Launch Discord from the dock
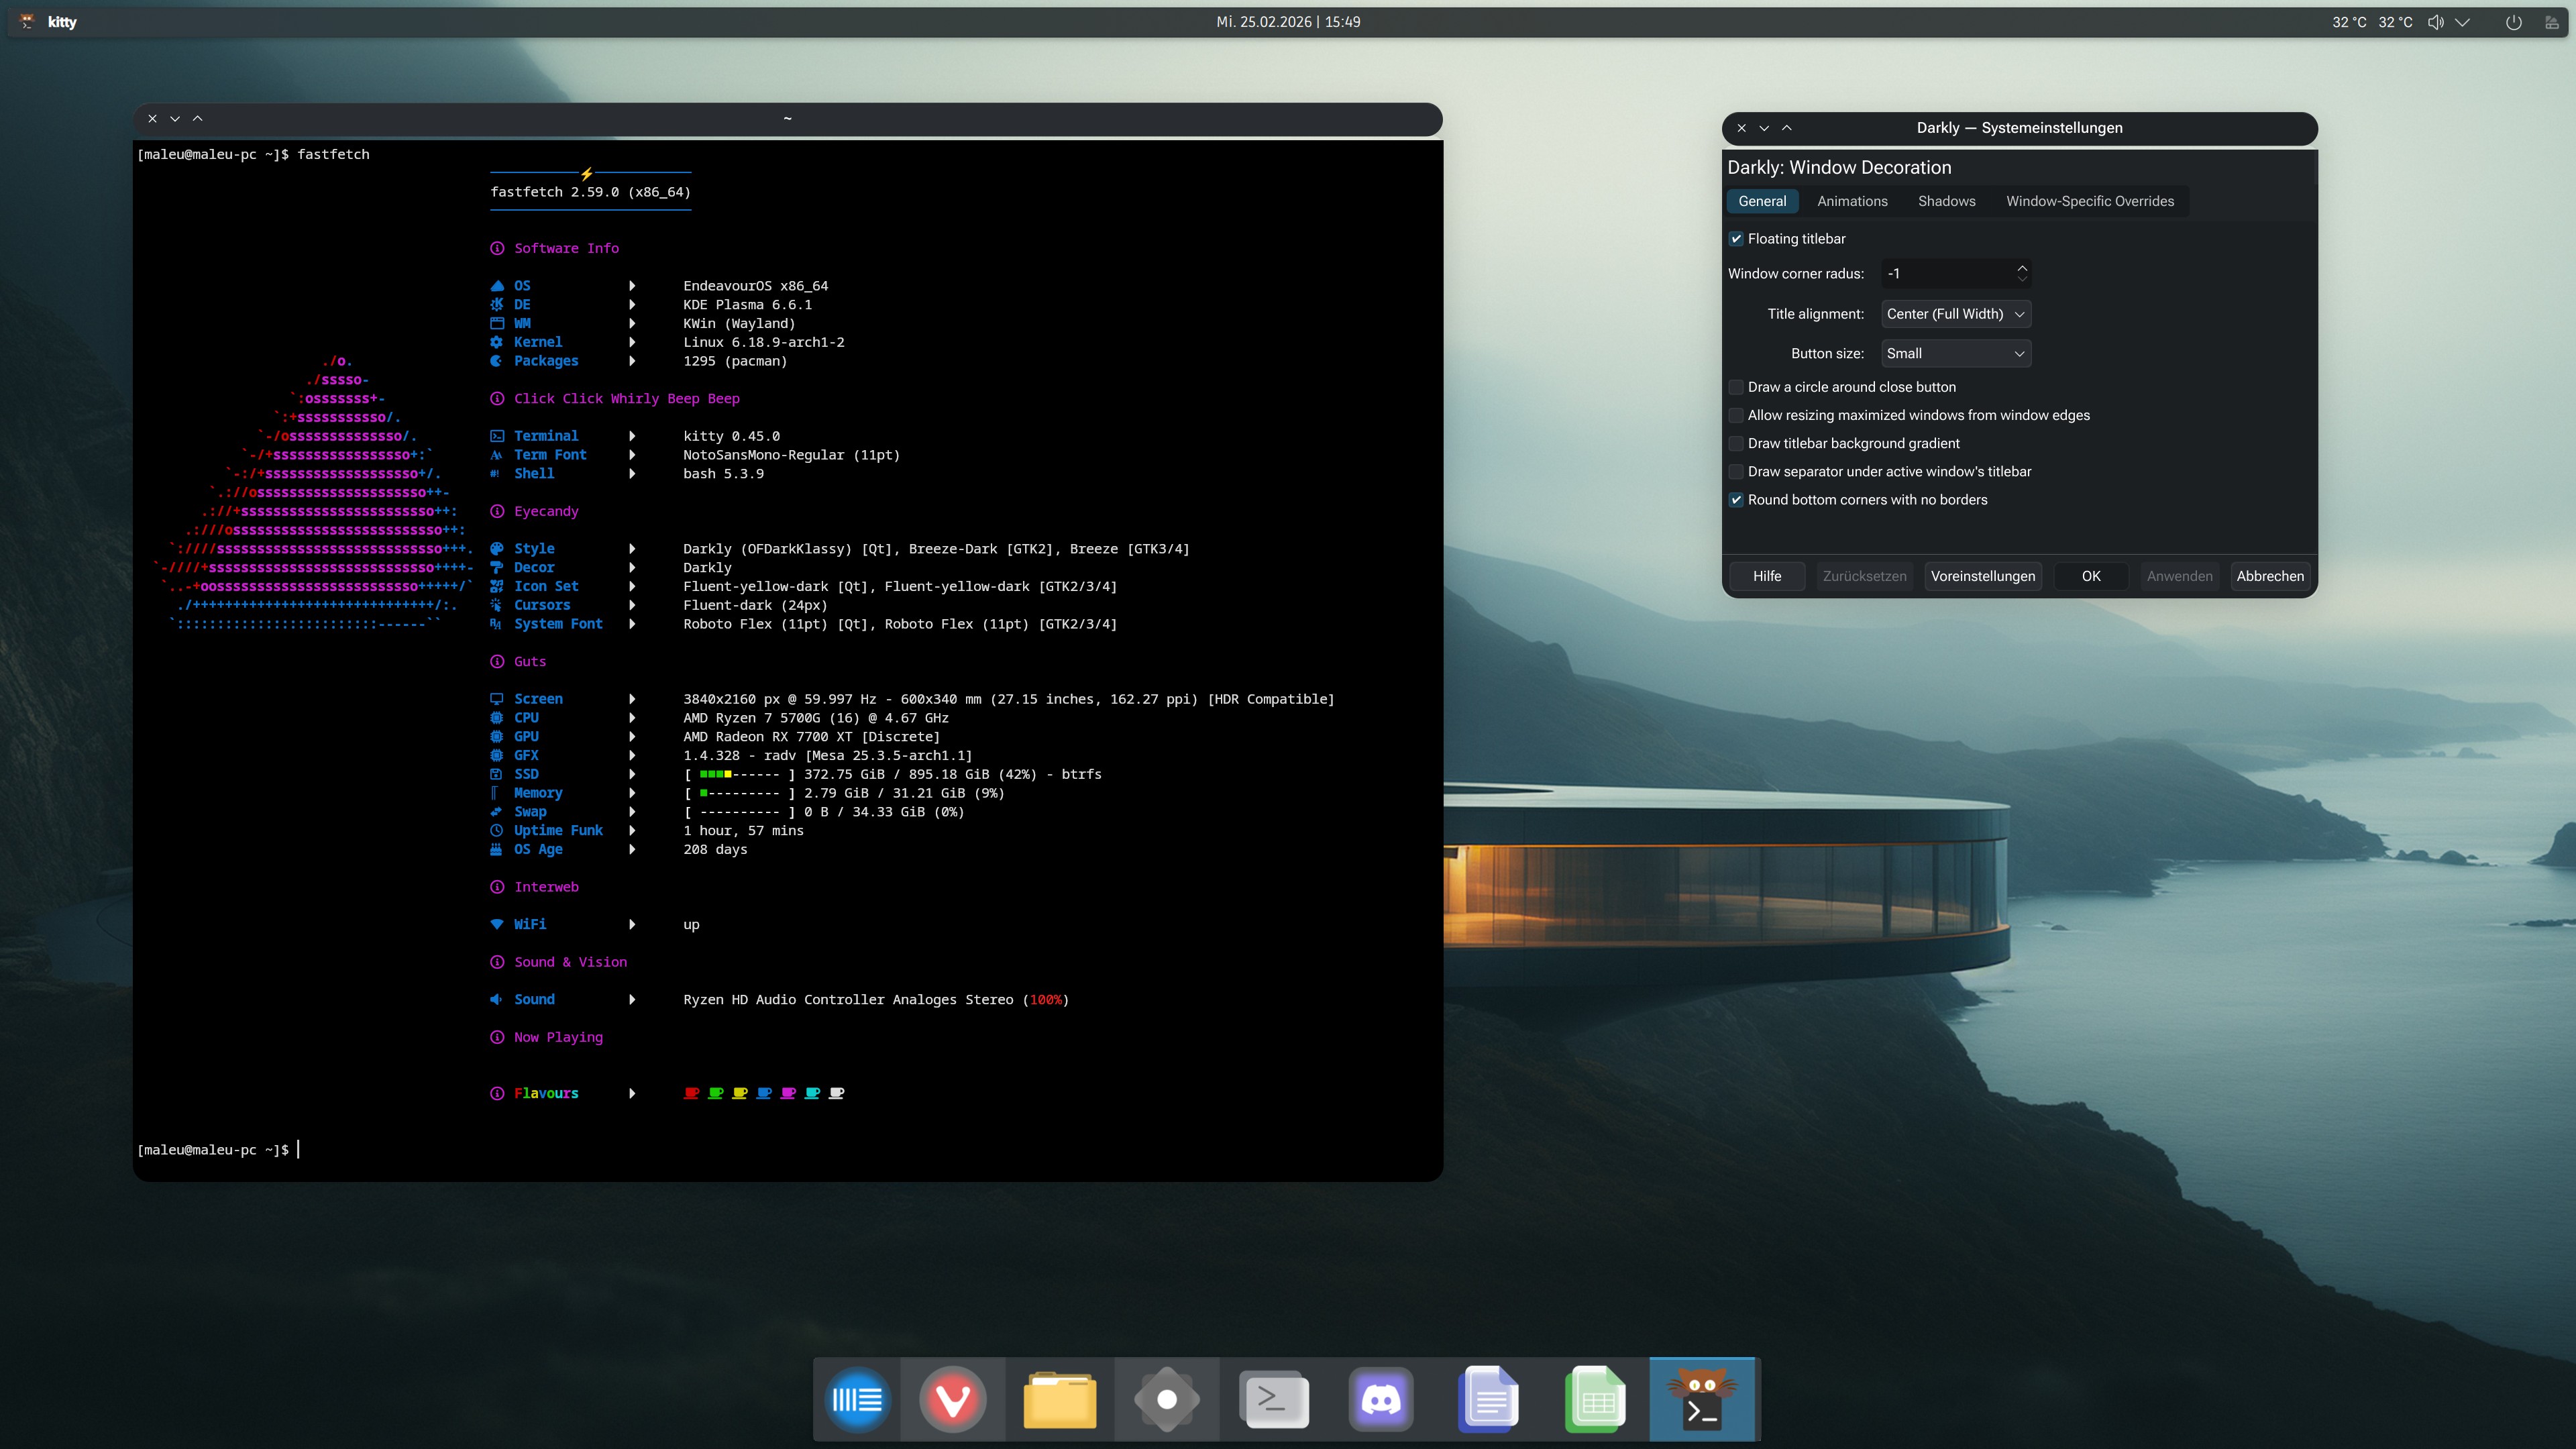The image size is (2576, 1449). coord(1381,1399)
